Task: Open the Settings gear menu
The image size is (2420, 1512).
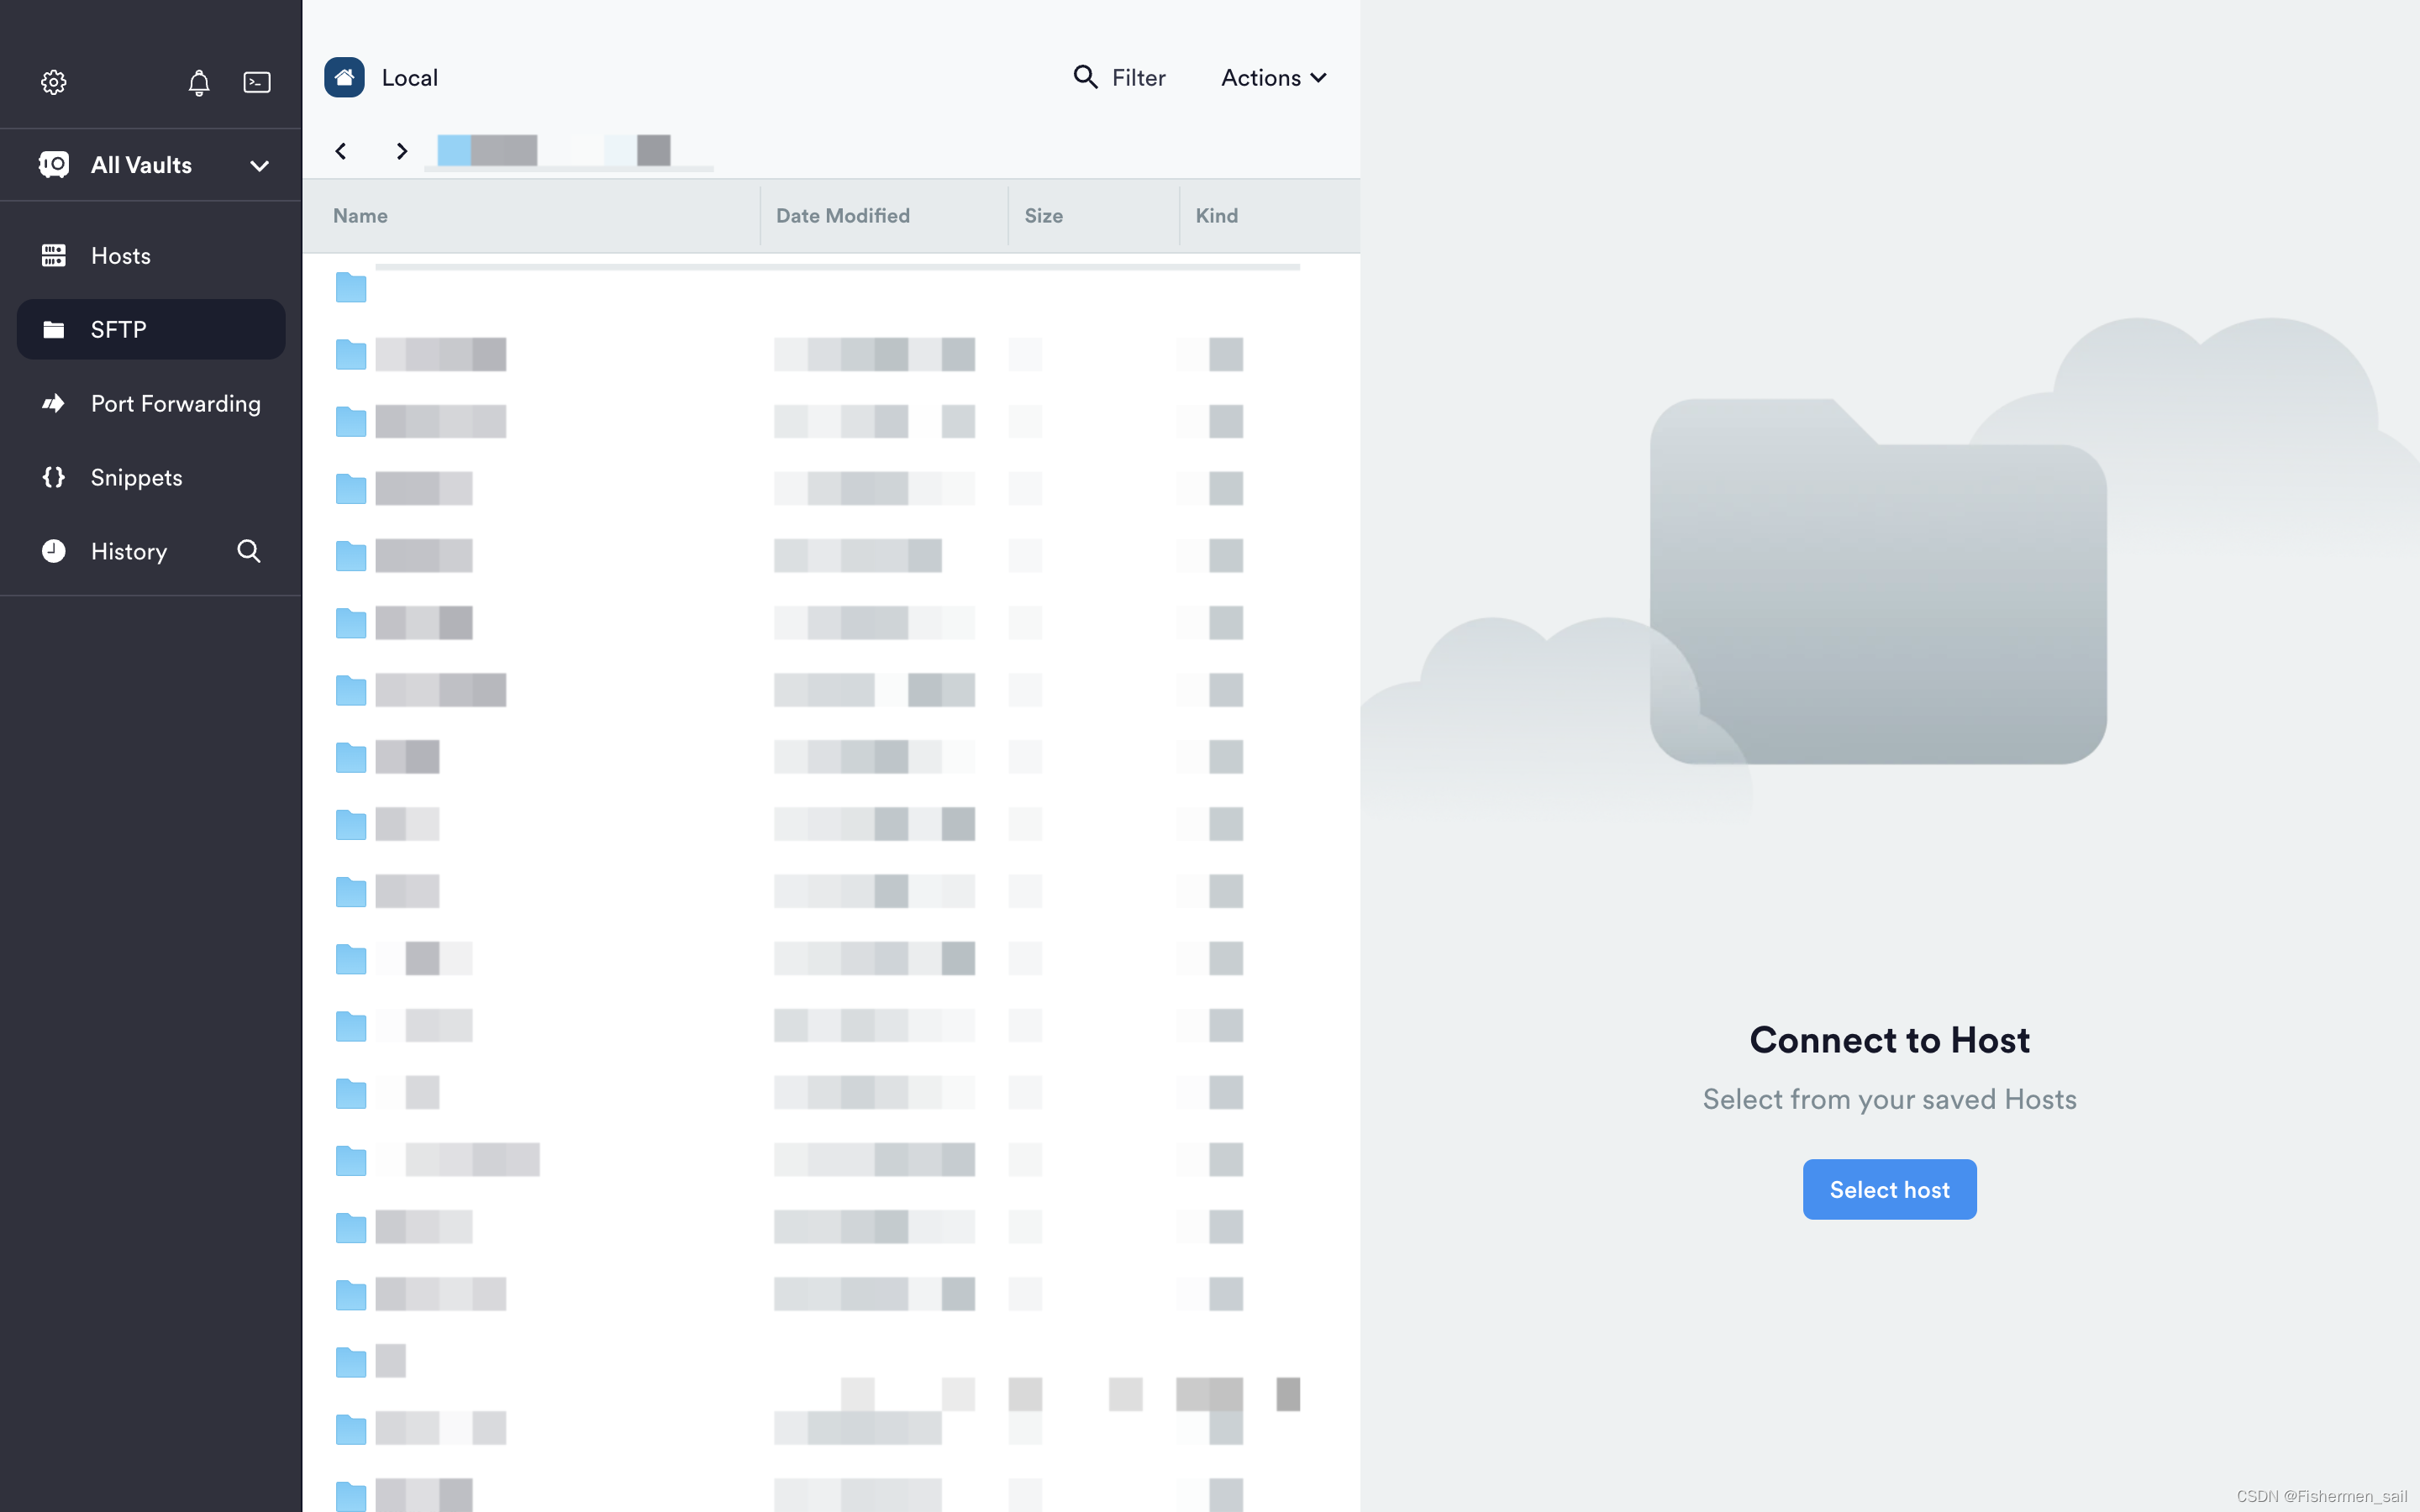Action: click(52, 81)
